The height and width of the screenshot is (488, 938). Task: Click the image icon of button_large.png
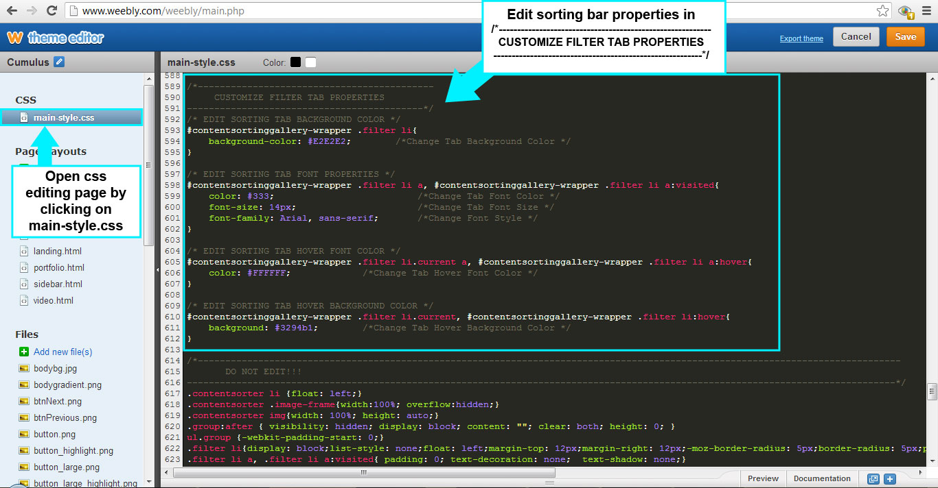(x=24, y=467)
